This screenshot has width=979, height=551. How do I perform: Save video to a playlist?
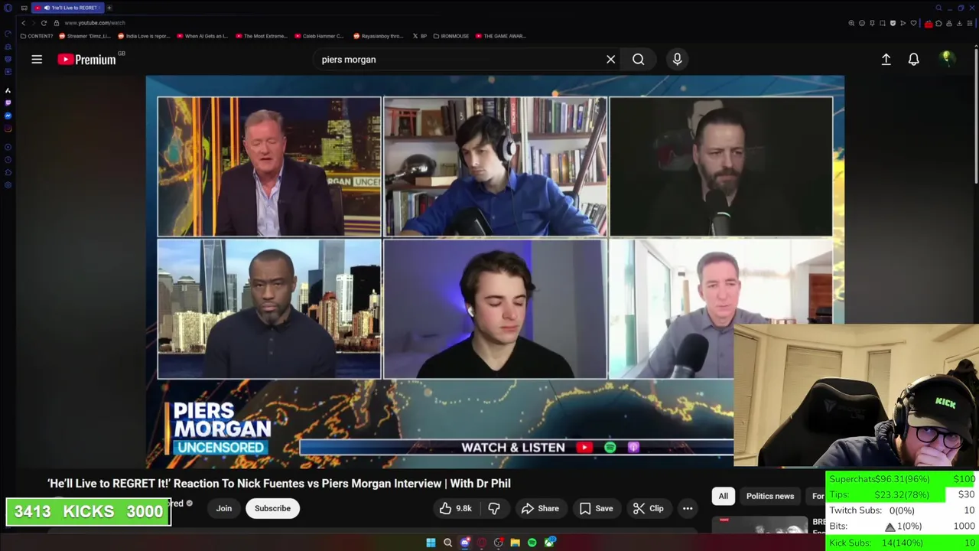pyautogui.click(x=596, y=508)
